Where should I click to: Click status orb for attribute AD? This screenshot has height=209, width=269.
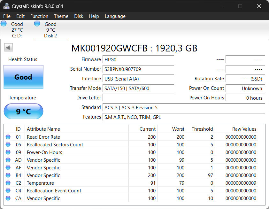8,160
